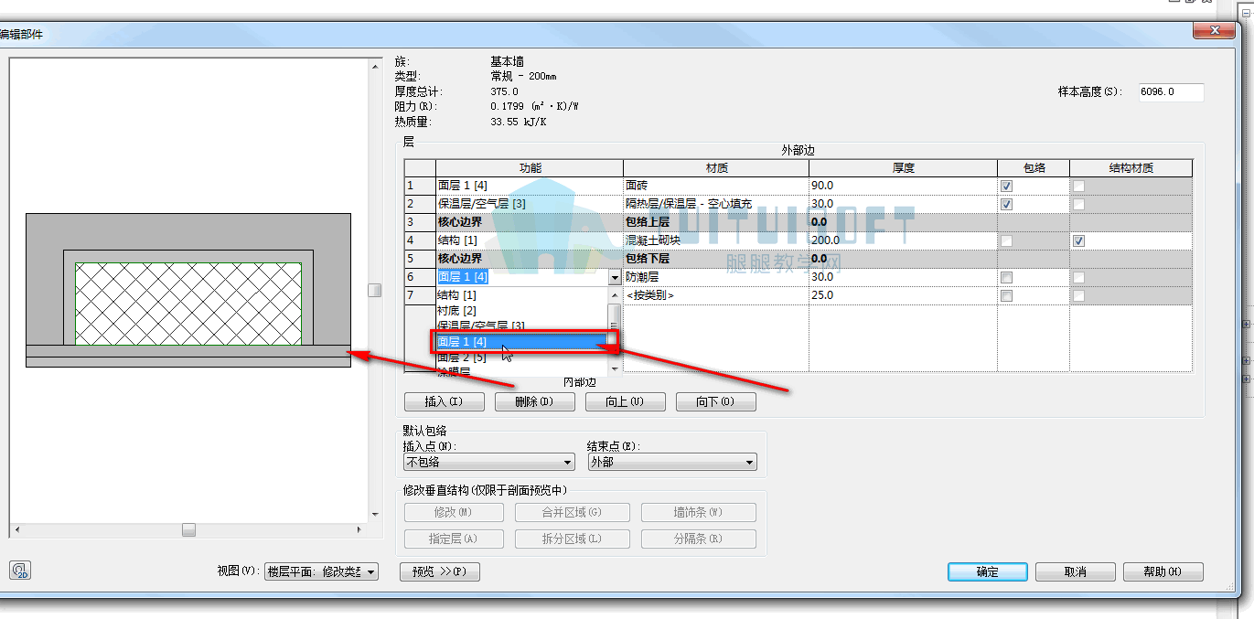Click the 2D preview icon at bottom-left
This screenshot has width=1254, height=619.
pyautogui.click(x=21, y=571)
